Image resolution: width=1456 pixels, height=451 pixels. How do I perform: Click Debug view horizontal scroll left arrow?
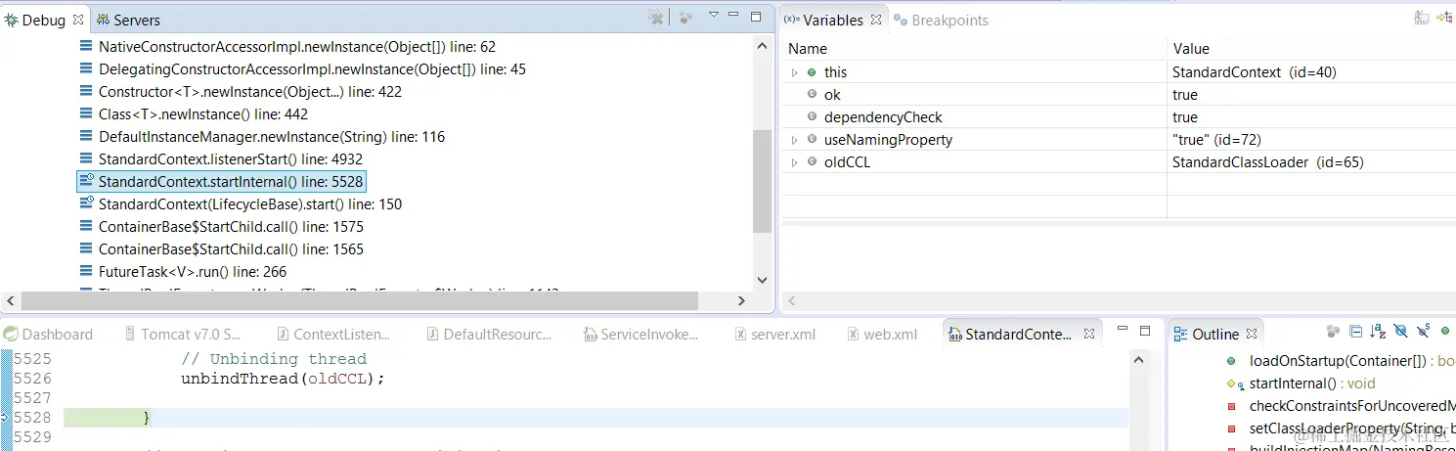tap(10, 301)
